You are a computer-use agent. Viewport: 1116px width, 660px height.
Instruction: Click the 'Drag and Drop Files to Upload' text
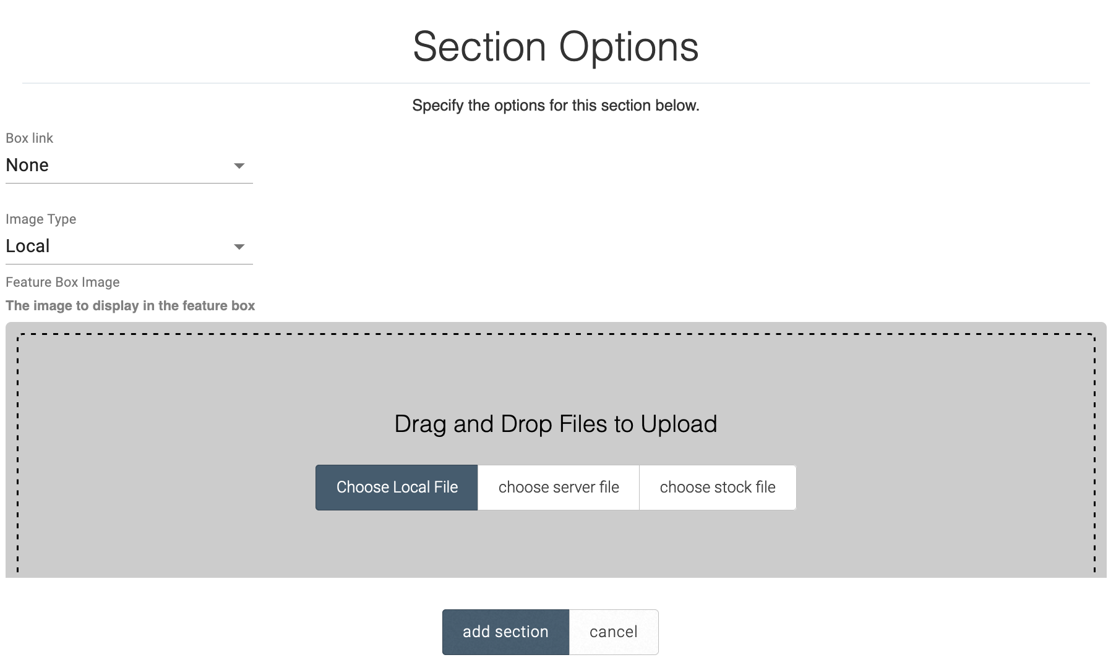pyautogui.click(x=555, y=424)
